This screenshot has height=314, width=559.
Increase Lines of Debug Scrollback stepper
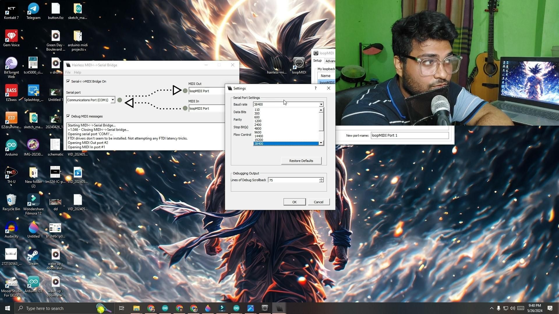(x=321, y=179)
